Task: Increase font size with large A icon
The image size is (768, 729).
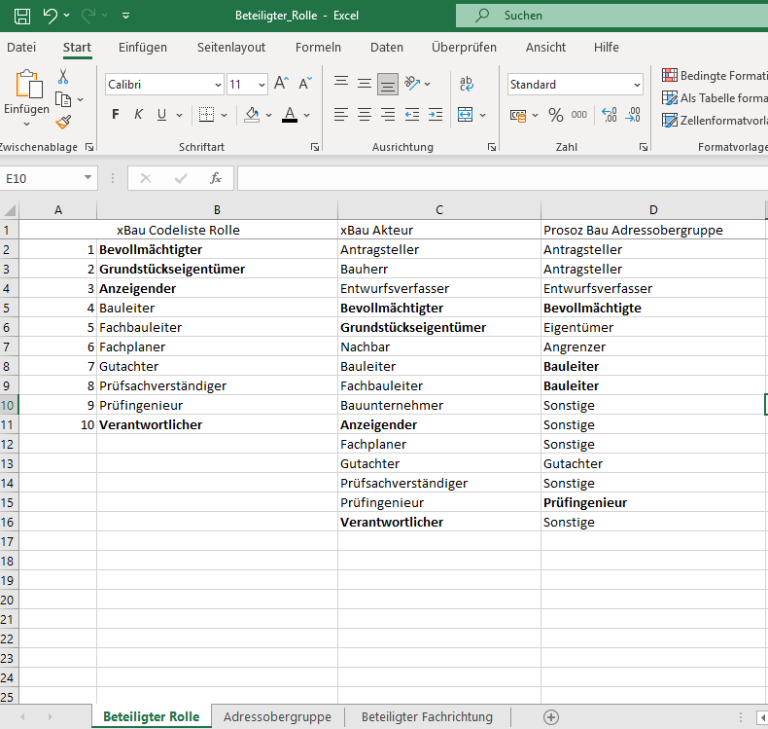Action: (x=281, y=83)
